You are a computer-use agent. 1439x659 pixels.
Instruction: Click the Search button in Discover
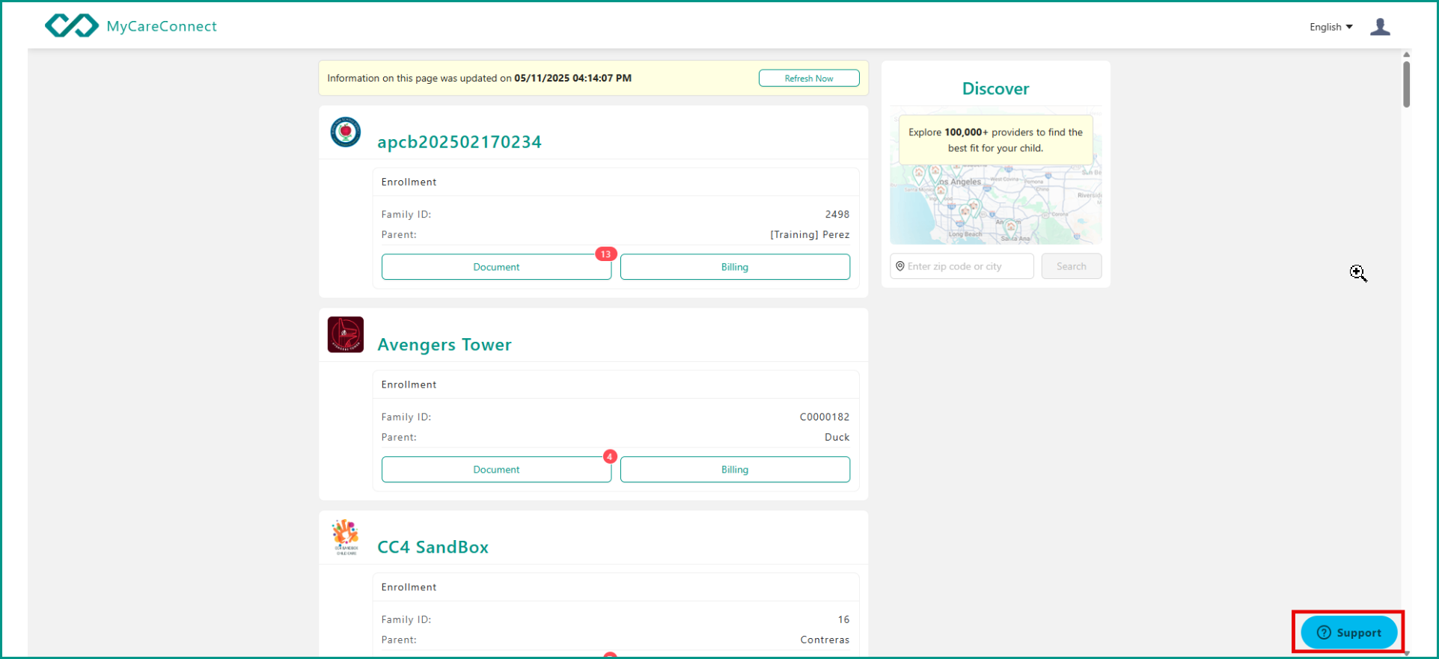click(x=1072, y=266)
